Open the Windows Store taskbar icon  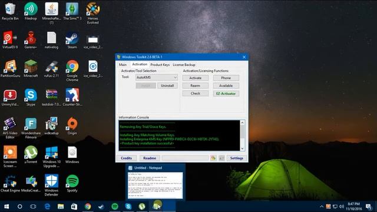74,207
